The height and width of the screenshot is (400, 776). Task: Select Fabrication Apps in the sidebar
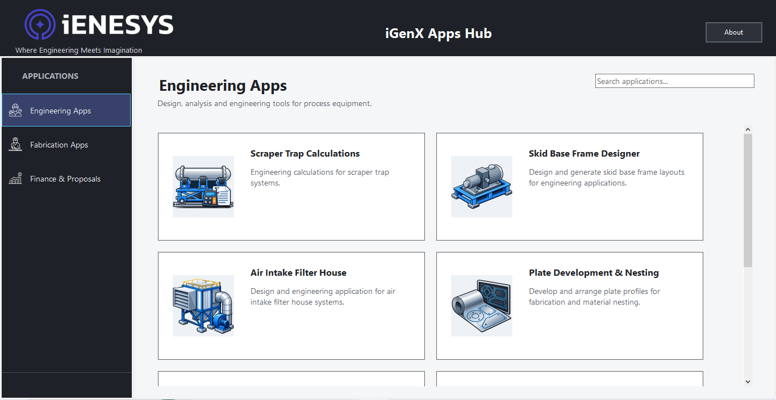[x=66, y=145]
